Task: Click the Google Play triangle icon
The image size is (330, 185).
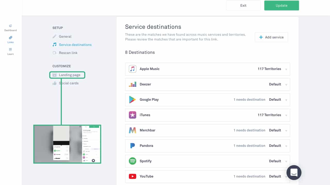Action: 133,100
